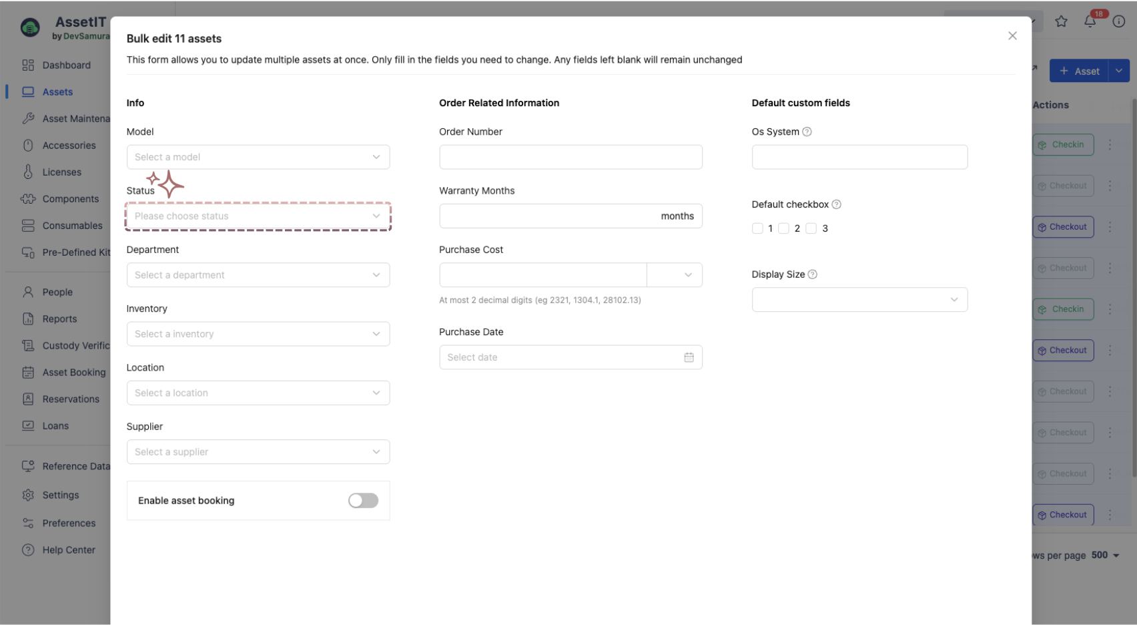The image size is (1137, 625).
Task: Check the Default checkbox option 3
Action: tap(811, 228)
